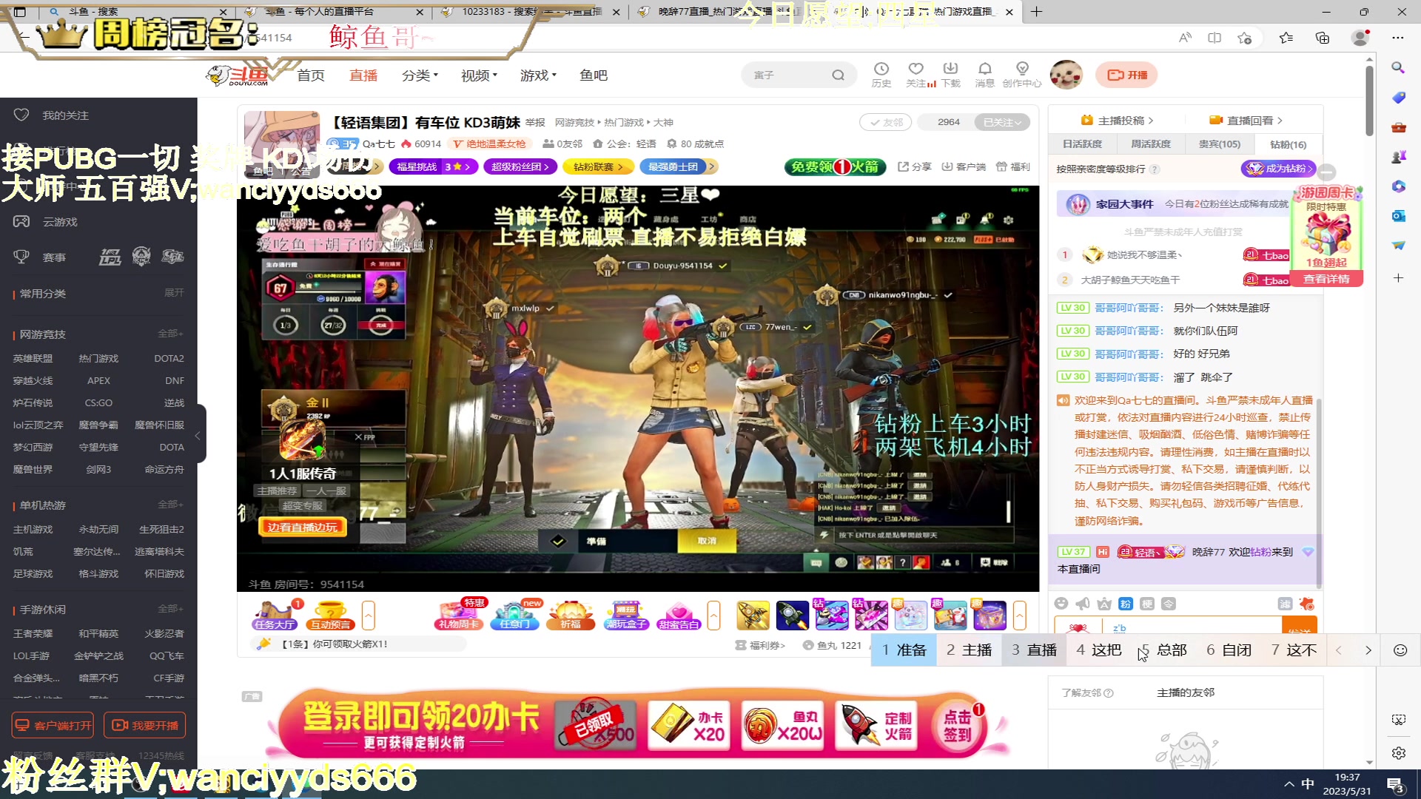Screen dimensions: 1421x799
Task: Open 任意门 portal icon
Action: [x=515, y=616]
